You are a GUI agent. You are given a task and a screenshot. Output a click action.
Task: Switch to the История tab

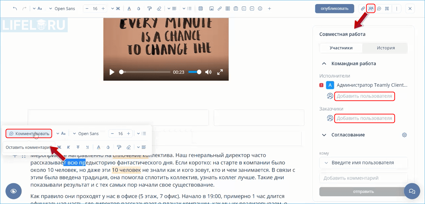pyautogui.click(x=385, y=48)
